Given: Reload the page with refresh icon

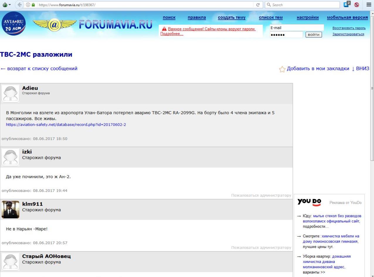Looking at the screenshot, I should (258, 5).
